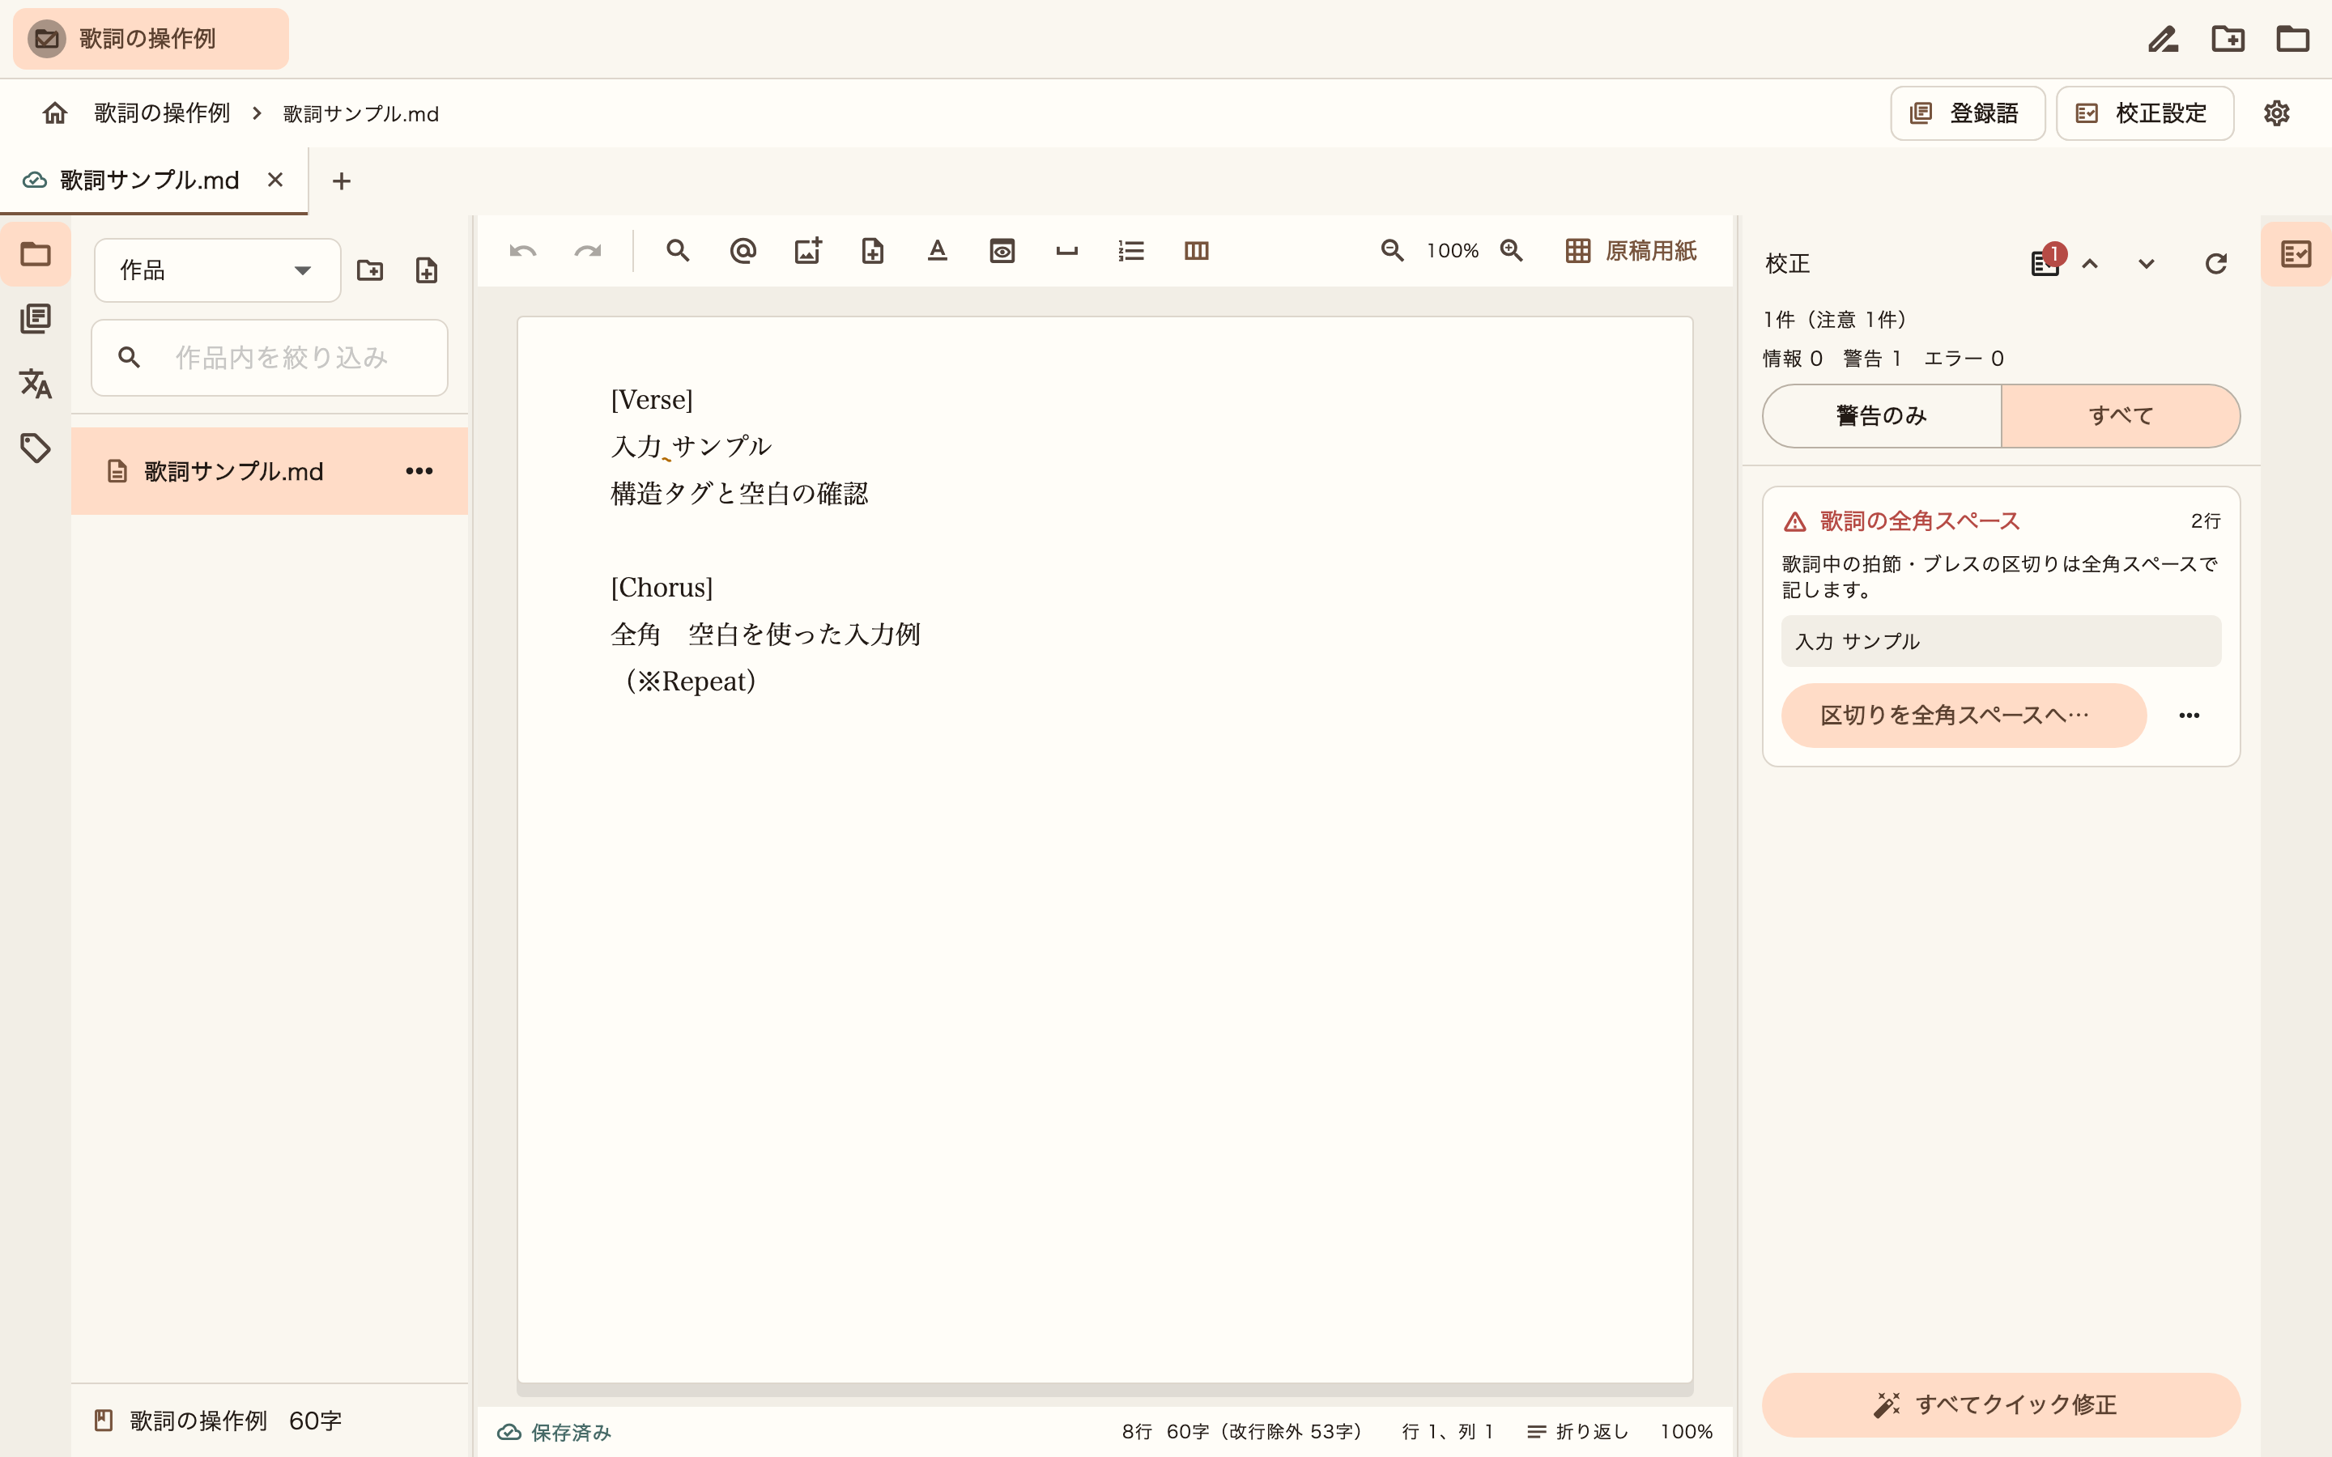This screenshot has height=1457, width=2332.
Task: Insert image via toolbar icon
Action: pos(807,252)
